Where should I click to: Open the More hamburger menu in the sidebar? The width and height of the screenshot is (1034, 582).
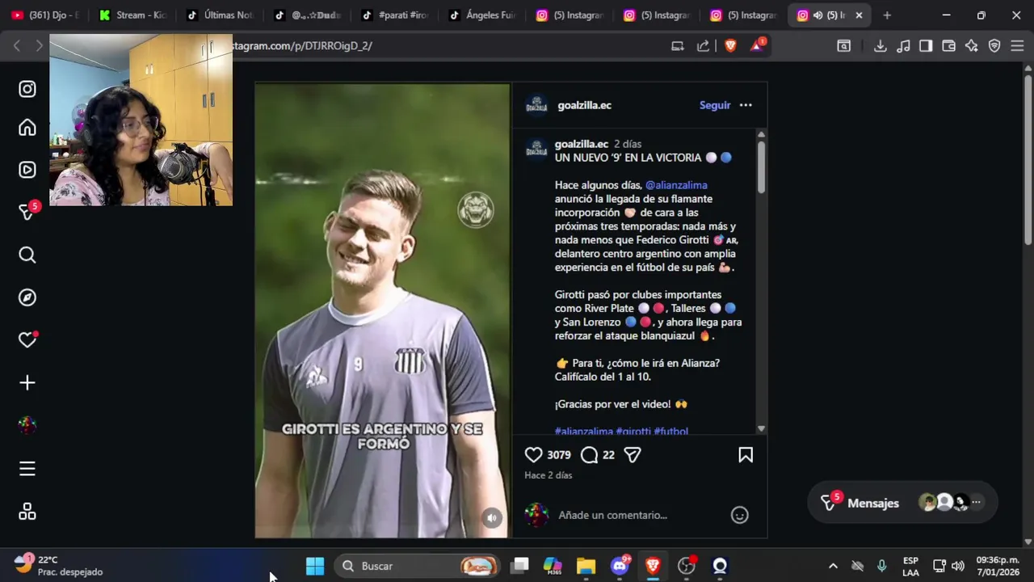pos(27,469)
